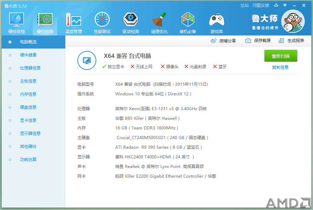Click the 电脑型号 label

(86, 84)
